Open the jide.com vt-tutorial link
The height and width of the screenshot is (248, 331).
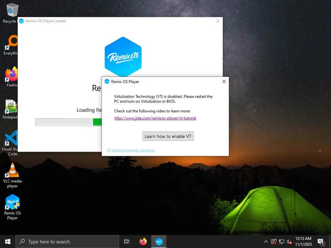click(155, 118)
